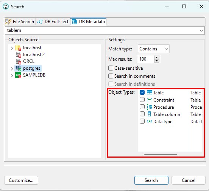Click the search text field containing tablem

tap(105, 31)
